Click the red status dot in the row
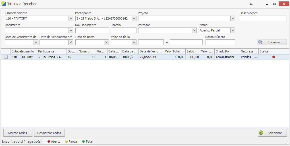This screenshot has width=290, height=146. [x=274, y=57]
